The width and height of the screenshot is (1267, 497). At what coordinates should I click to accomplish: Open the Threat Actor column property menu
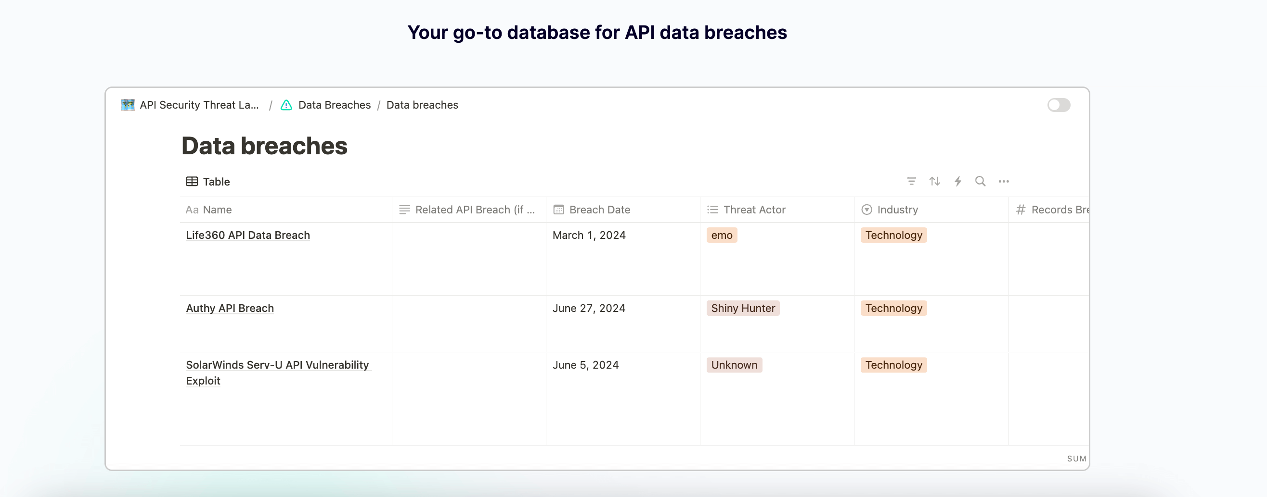(754, 209)
